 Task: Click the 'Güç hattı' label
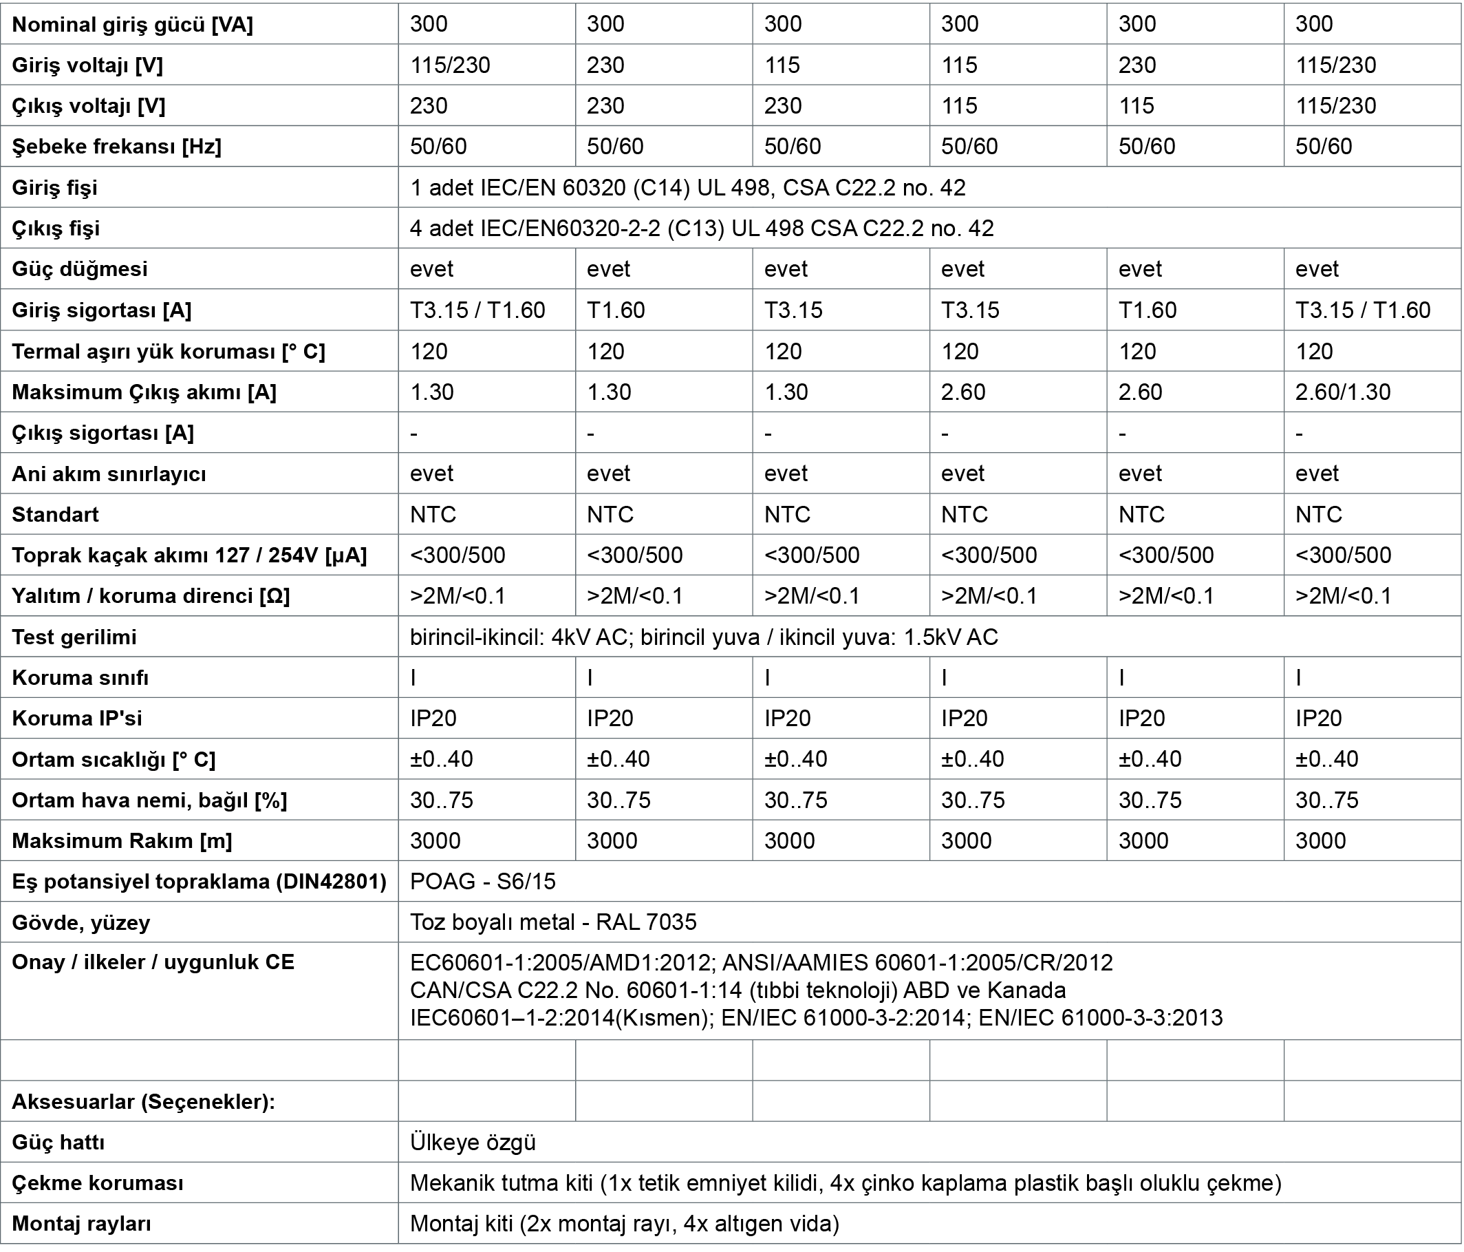58,1143
